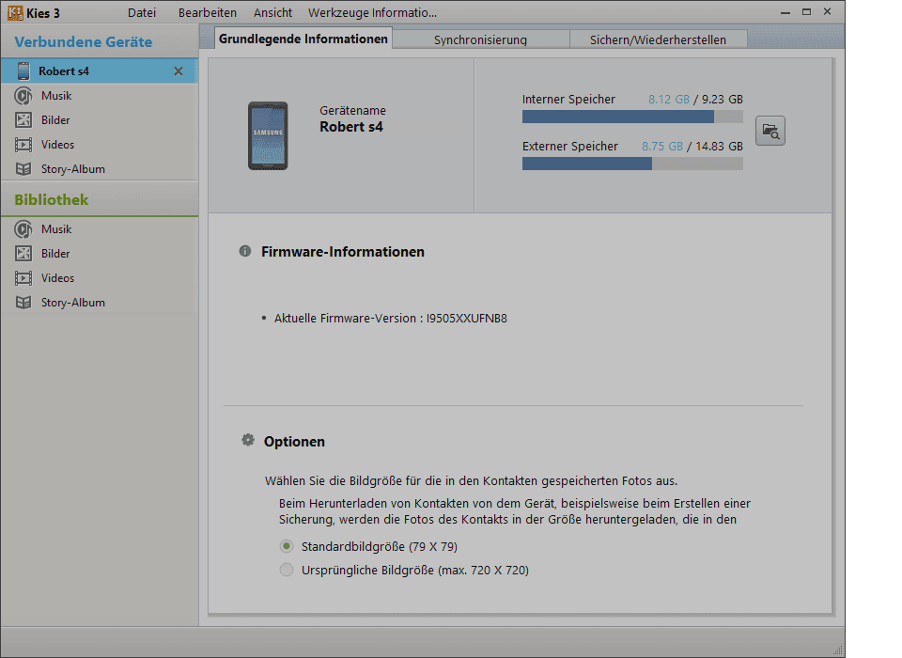Screen dimensions: 902x658
Task: Click Videos icon under Verbundene Geräte
Action: tap(23, 145)
